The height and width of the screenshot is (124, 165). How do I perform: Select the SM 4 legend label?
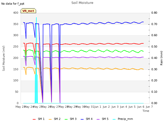coord(89,119)
